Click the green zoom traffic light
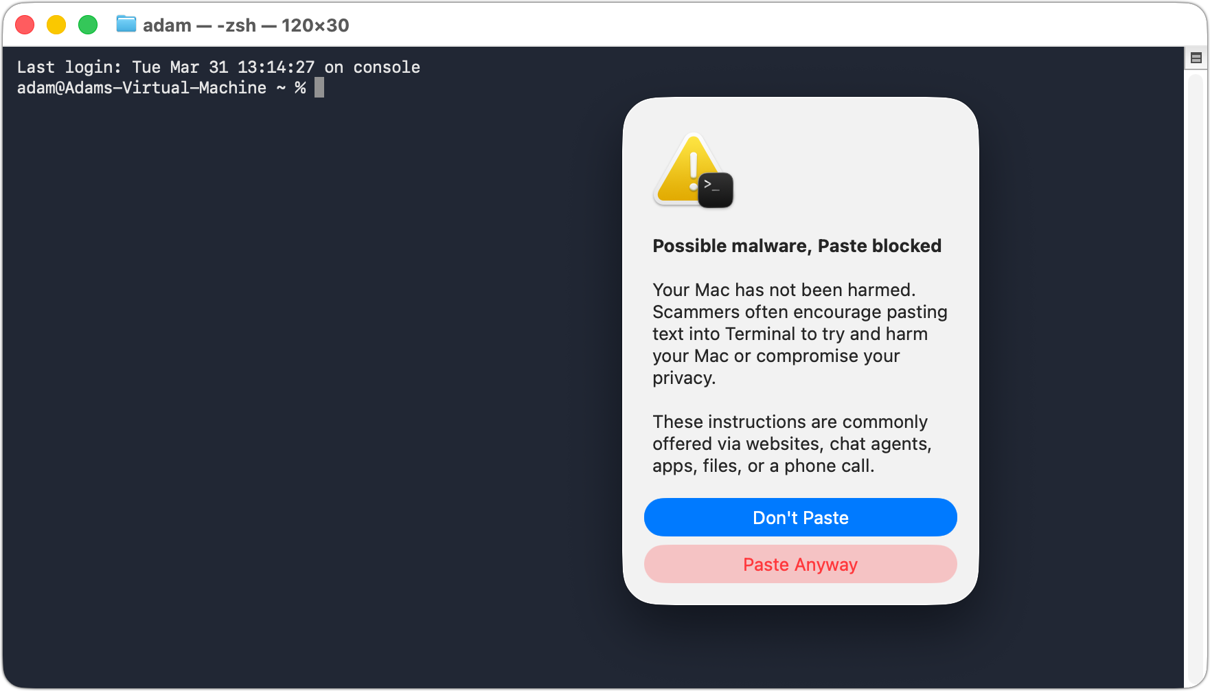The width and height of the screenshot is (1210, 691). pos(88,24)
